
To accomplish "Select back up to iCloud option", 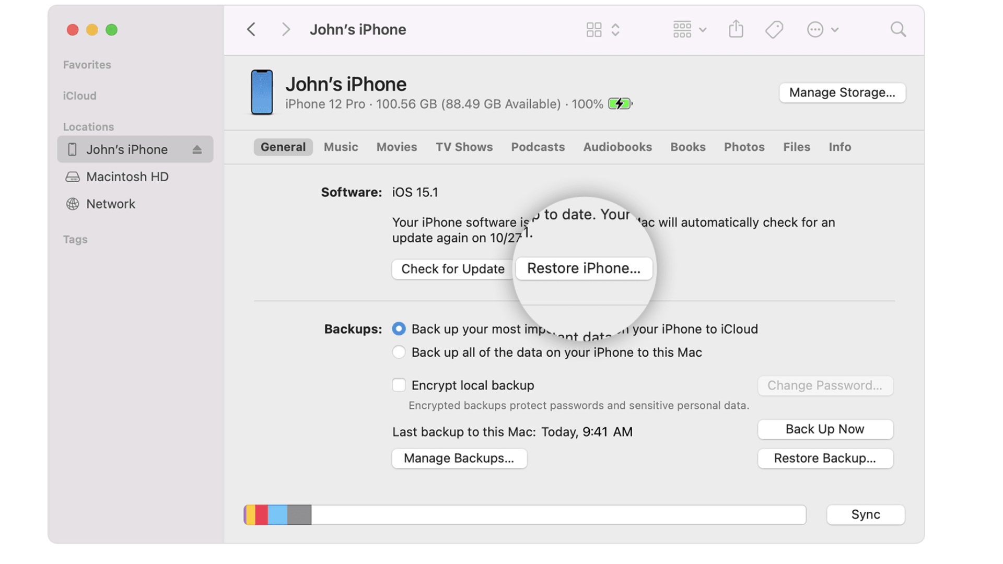I will (x=399, y=329).
